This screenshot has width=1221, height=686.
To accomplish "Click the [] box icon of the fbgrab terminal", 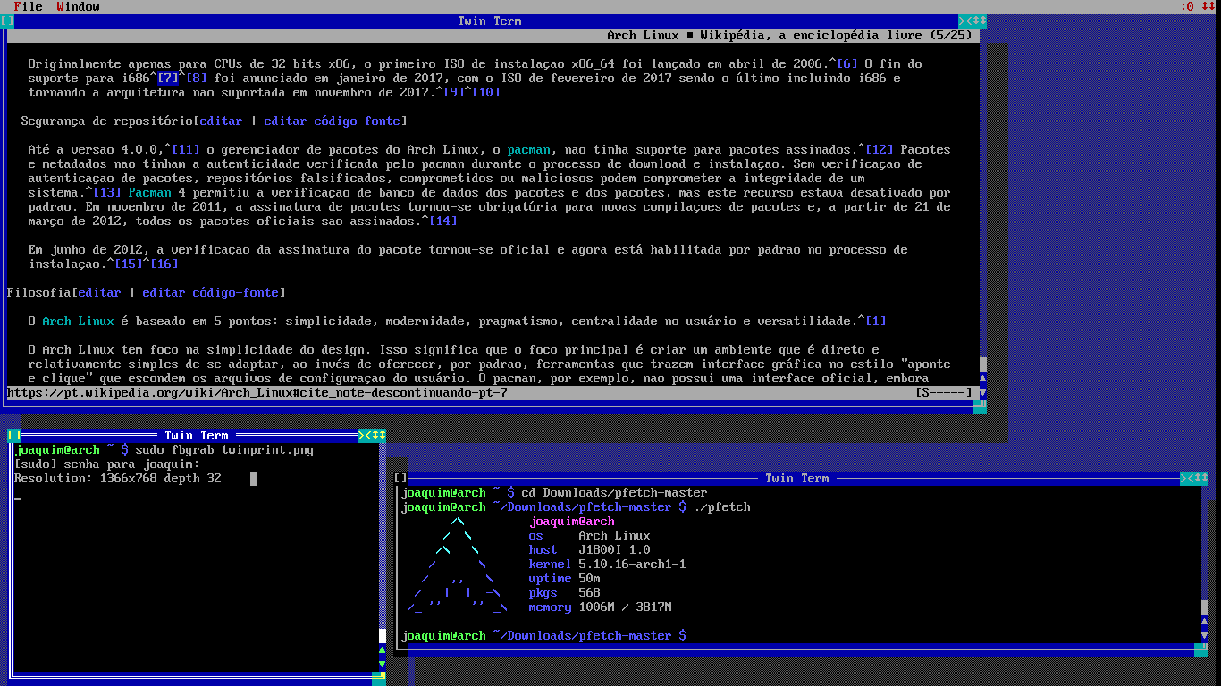I will coord(14,435).
